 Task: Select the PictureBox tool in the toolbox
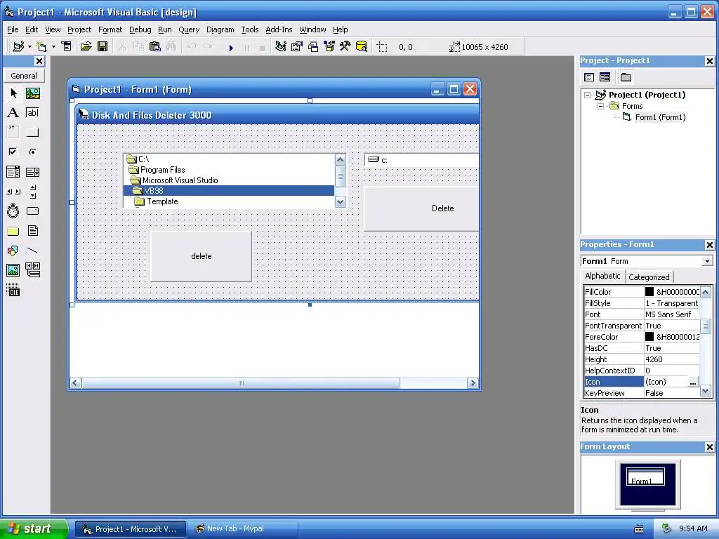tap(32, 93)
